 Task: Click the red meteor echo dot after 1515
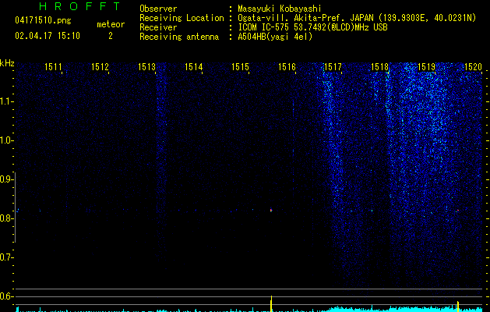(x=271, y=210)
